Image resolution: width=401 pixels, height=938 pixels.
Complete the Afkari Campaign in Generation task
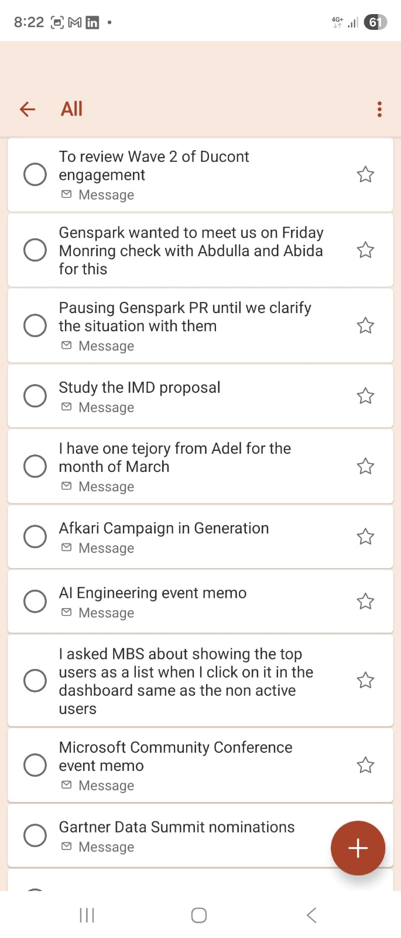35,536
